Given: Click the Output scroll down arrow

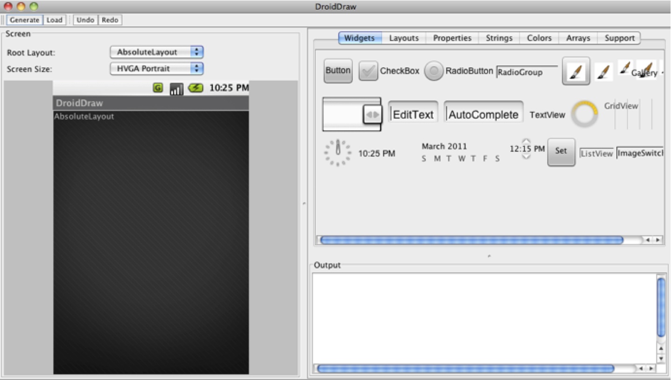Looking at the screenshot, I should click(x=661, y=359).
